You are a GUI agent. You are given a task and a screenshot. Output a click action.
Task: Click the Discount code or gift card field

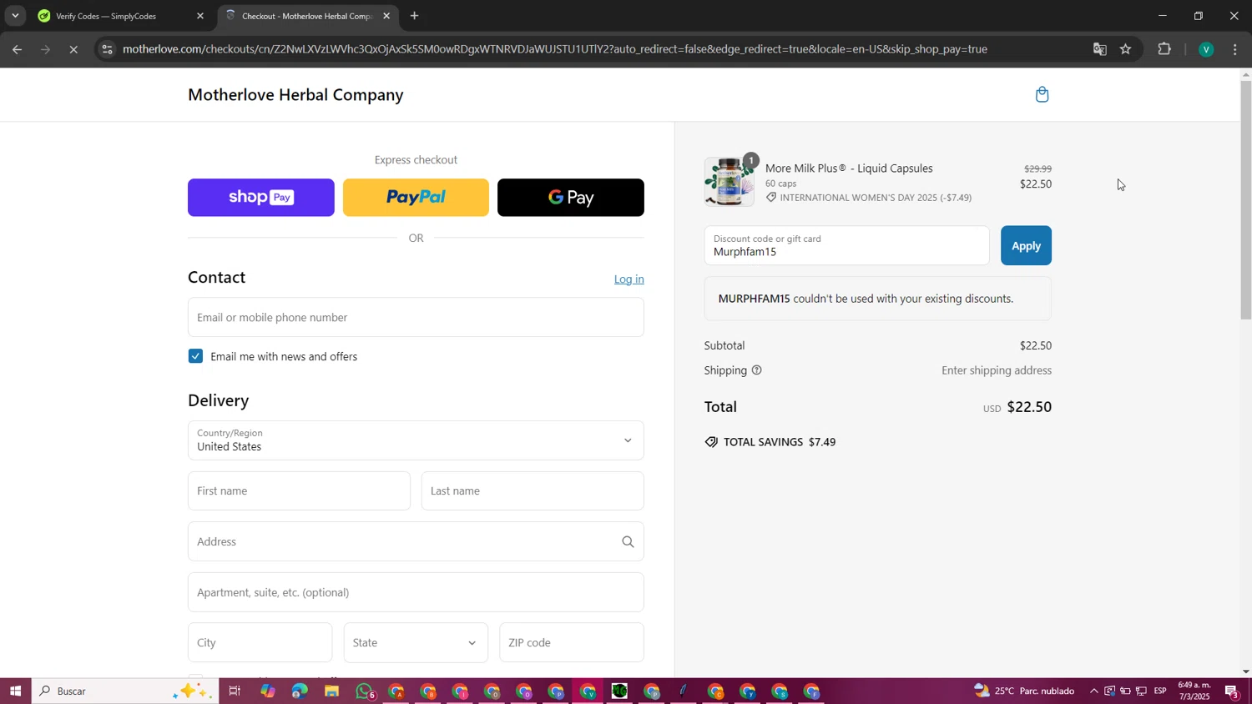(x=846, y=245)
